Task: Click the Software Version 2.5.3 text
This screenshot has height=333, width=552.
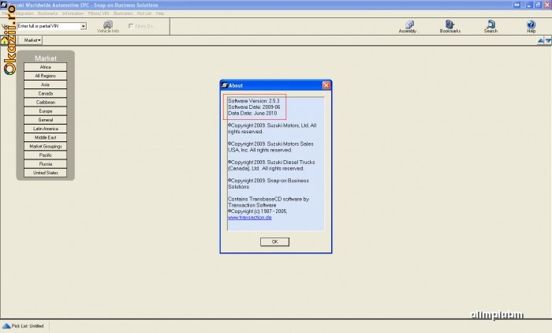Action: [253, 101]
